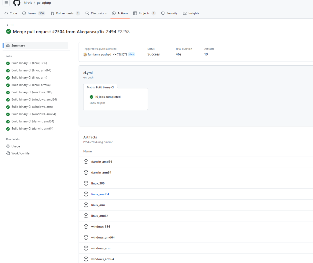
Task: Open the hamburger navigation menu
Action: pos(6,3)
